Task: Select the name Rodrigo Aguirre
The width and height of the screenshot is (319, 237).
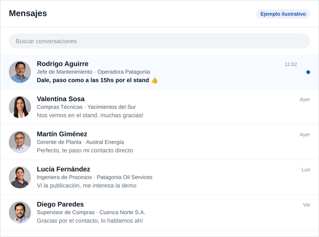Action: pos(63,63)
